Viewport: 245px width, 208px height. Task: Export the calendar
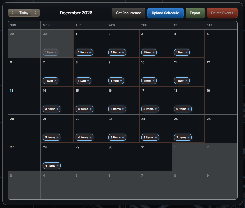click(x=195, y=13)
